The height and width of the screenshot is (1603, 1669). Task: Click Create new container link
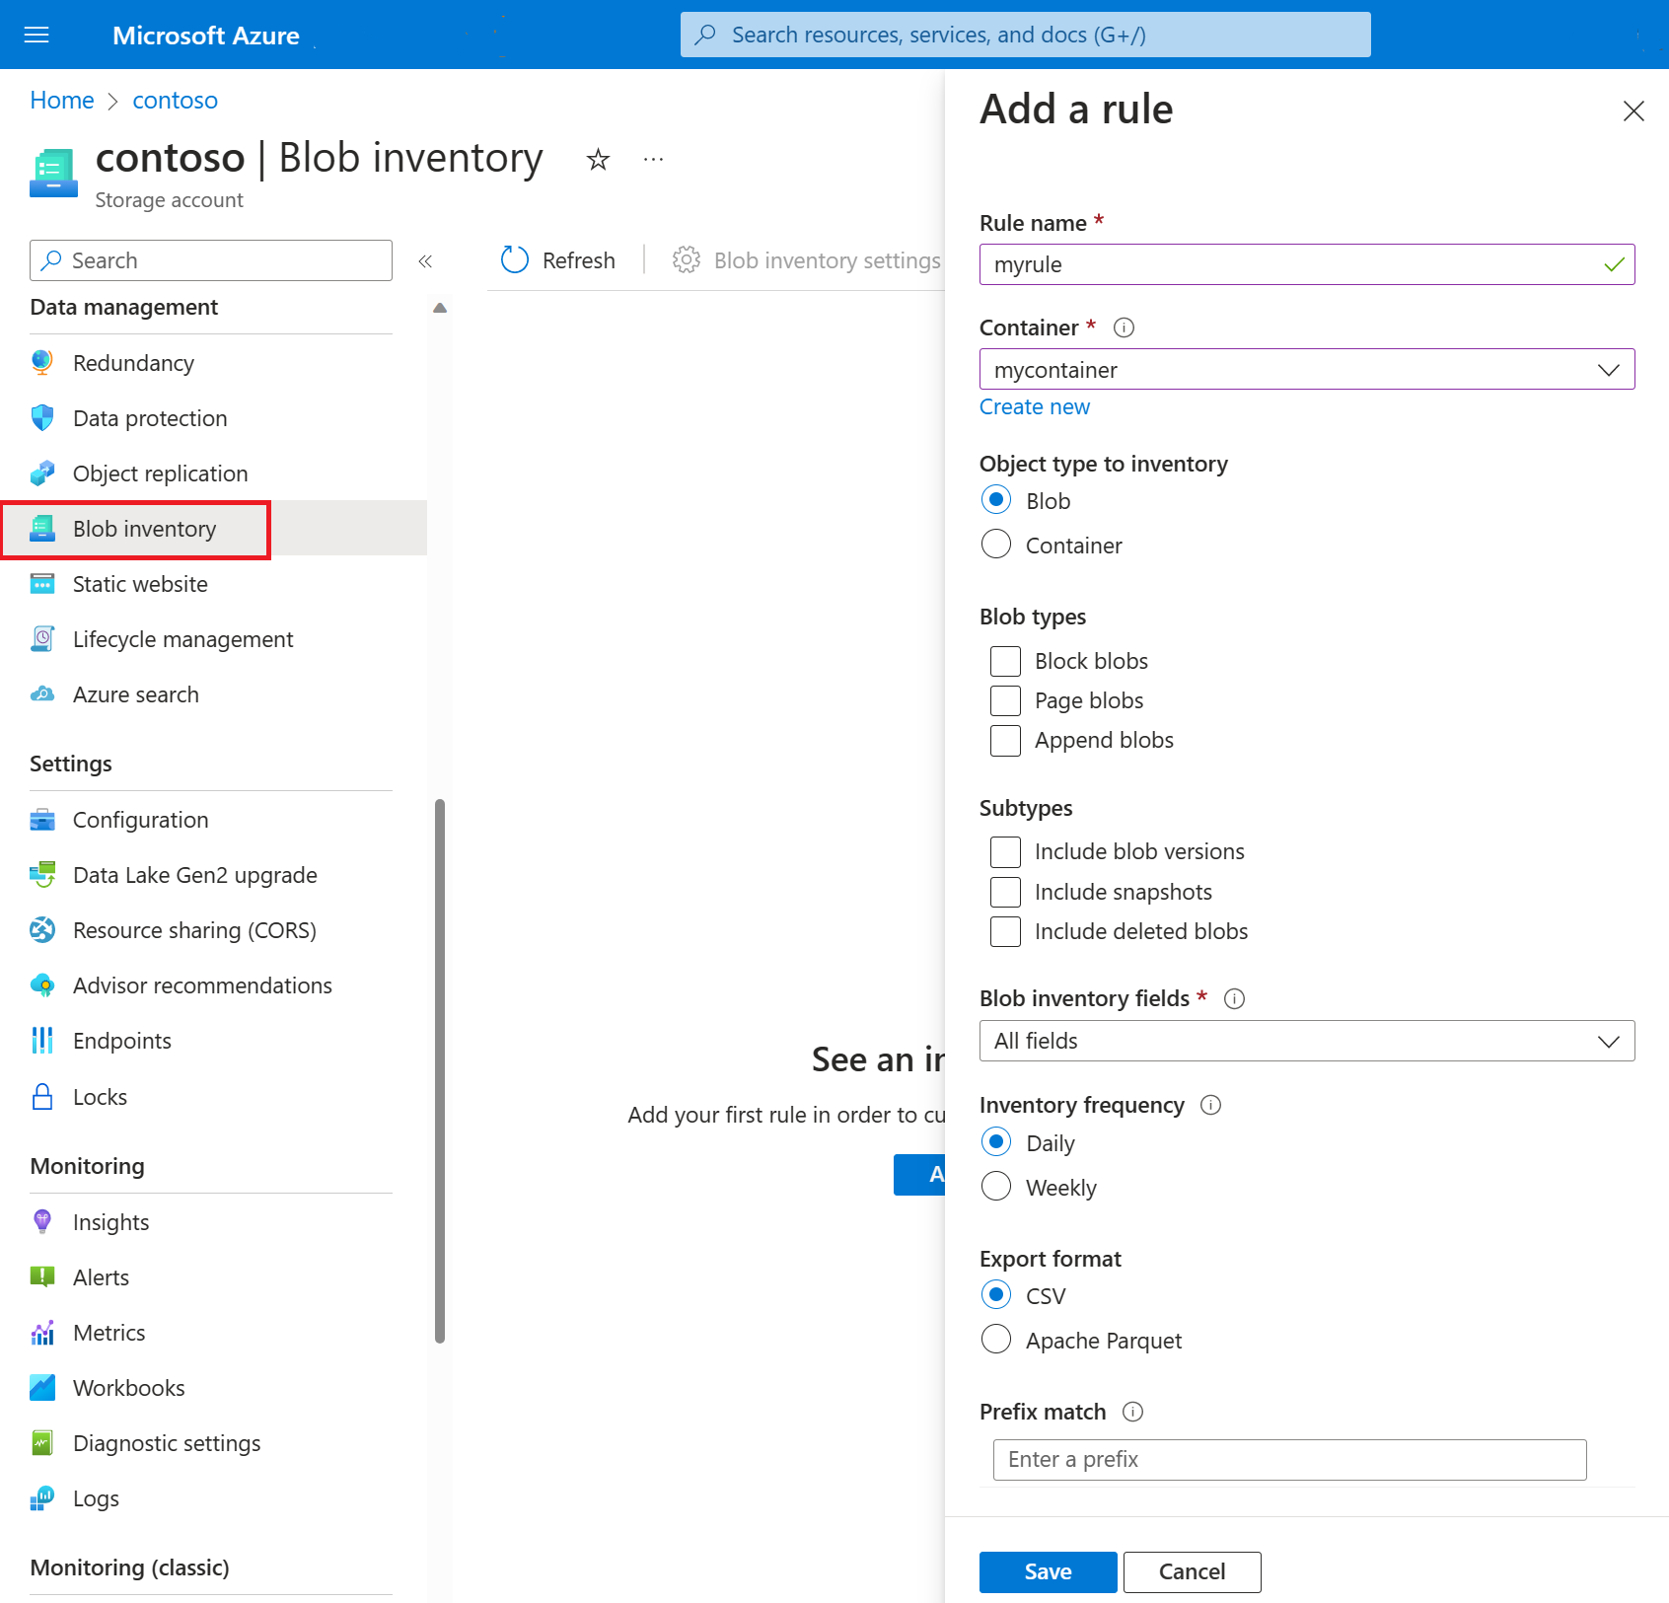pyautogui.click(x=1034, y=406)
